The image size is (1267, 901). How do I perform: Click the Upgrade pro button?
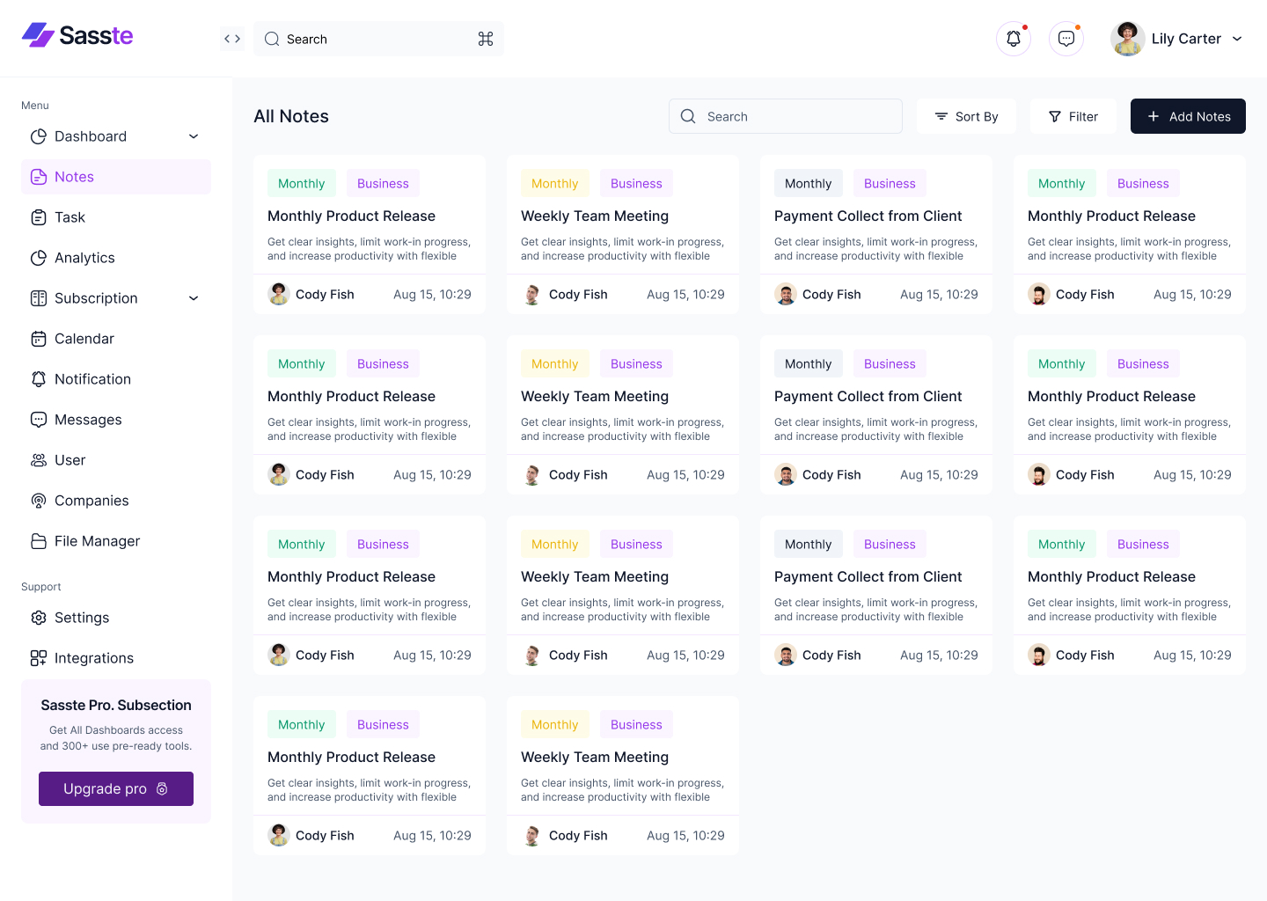click(x=115, y=788)
